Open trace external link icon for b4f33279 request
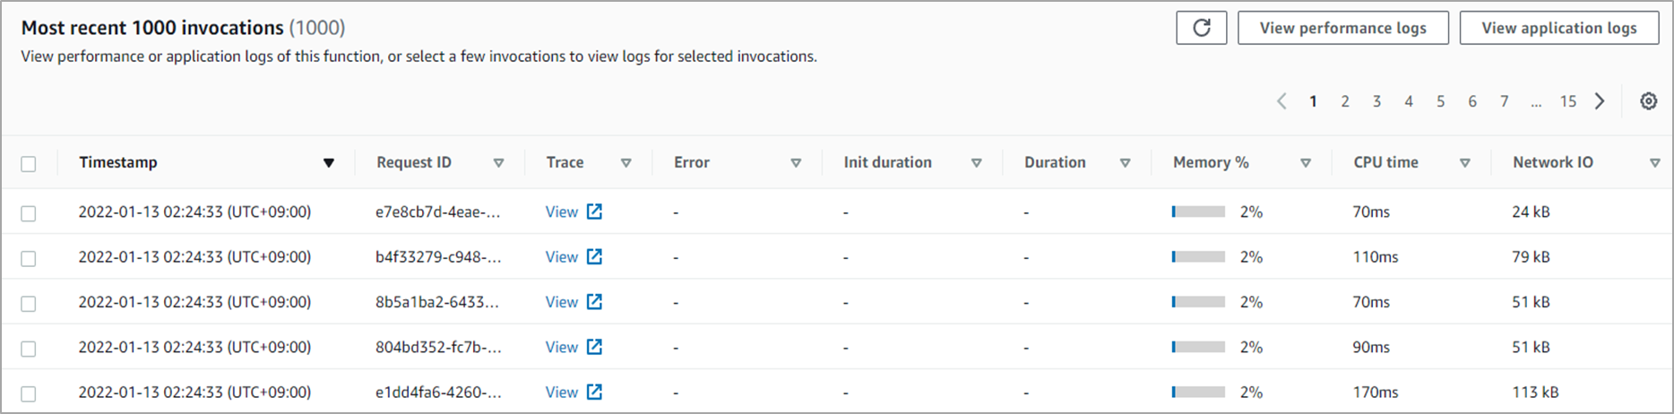1674x414 pixels. click(x=594, y=256)
